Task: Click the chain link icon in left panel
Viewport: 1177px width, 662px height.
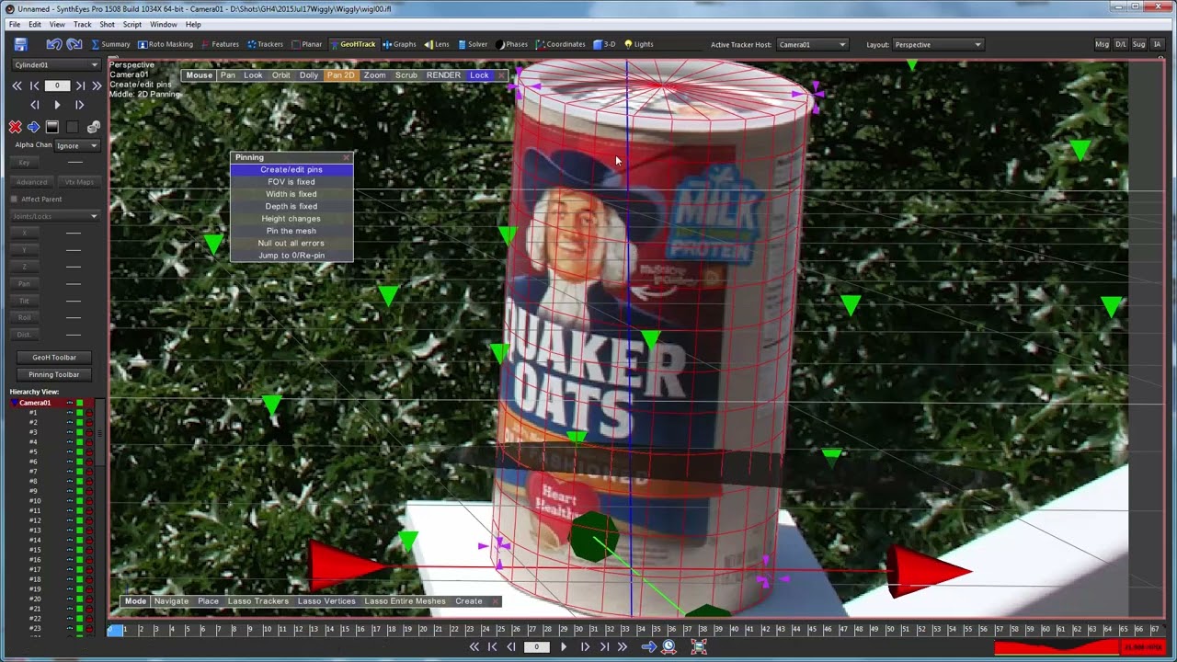Action: point(93,128)
